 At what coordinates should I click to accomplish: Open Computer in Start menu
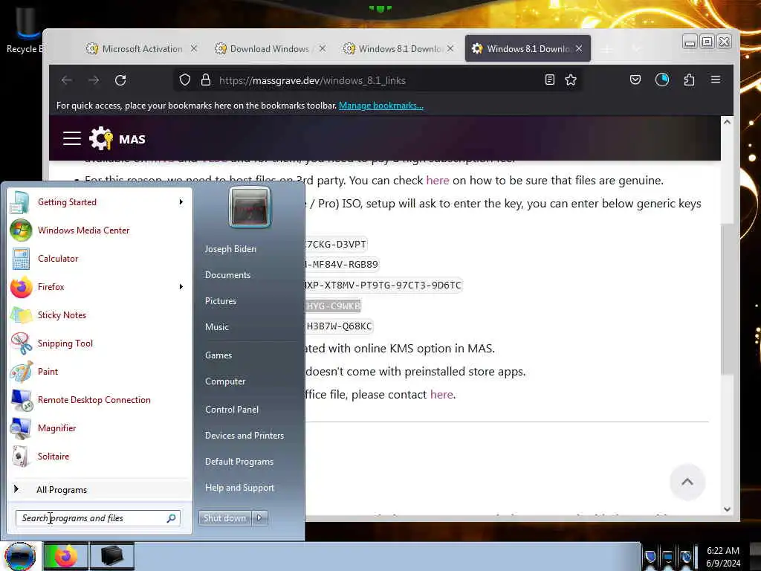tap(225, 381)
